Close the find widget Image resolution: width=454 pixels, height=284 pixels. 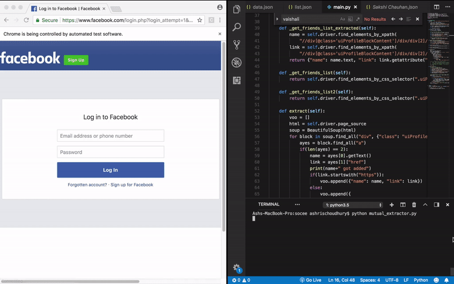point(417,19)
